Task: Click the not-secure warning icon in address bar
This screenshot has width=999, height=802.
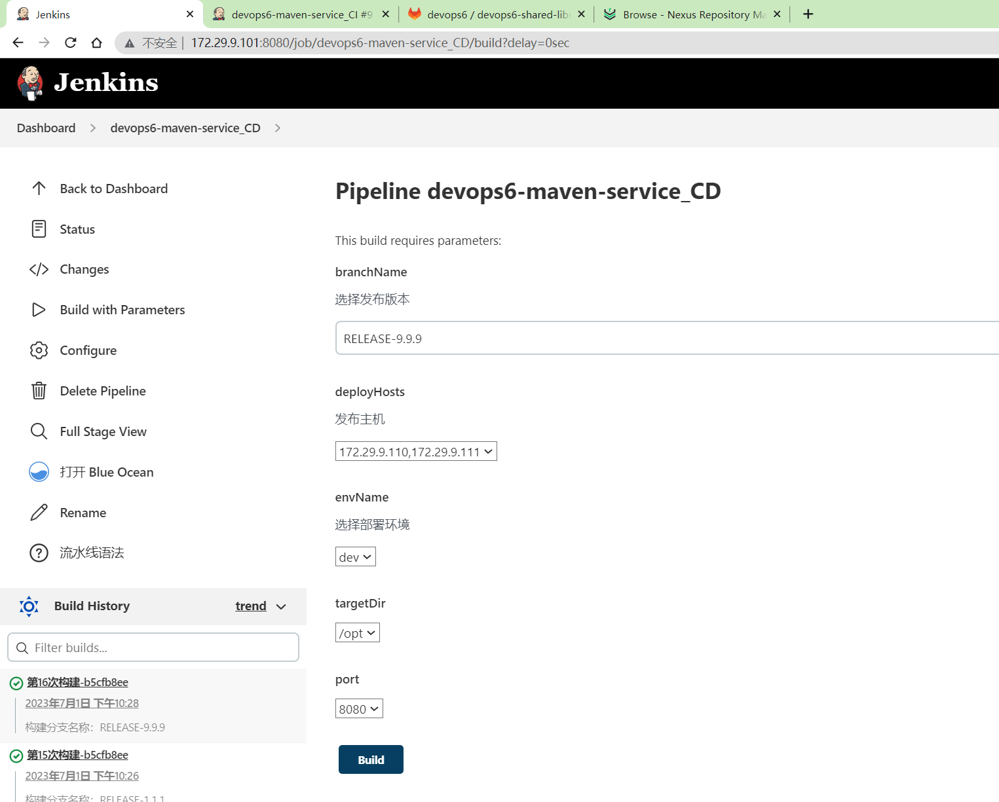Action: [x=130, y=43]
